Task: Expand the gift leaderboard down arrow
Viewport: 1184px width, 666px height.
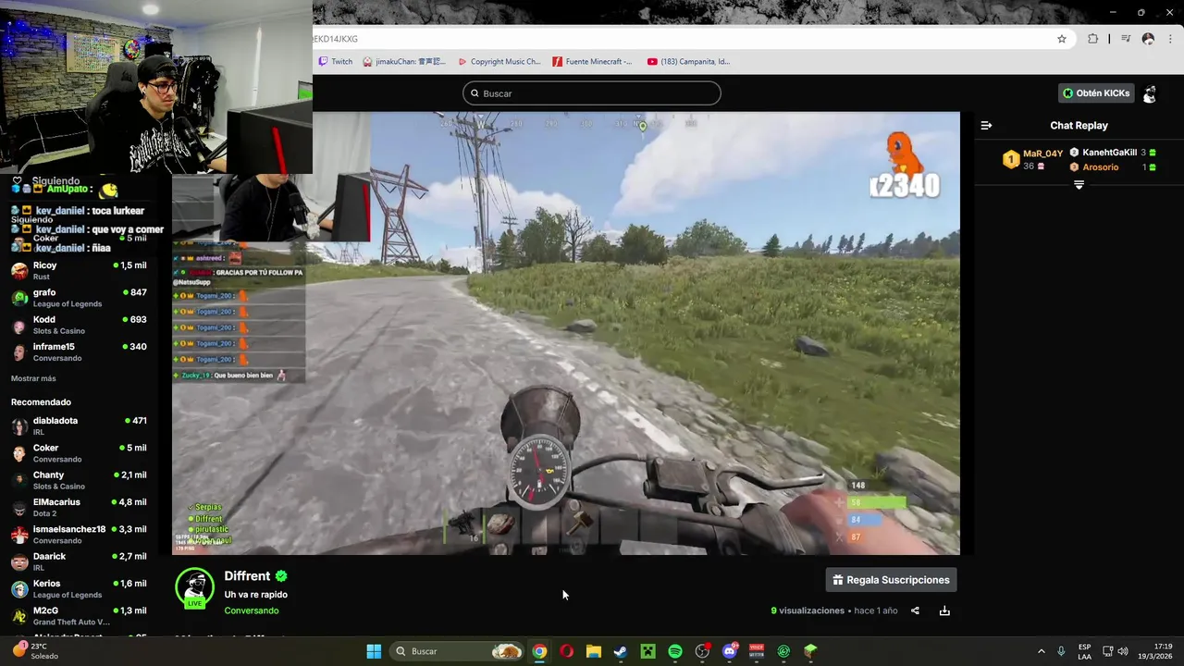Action: 1079,185
